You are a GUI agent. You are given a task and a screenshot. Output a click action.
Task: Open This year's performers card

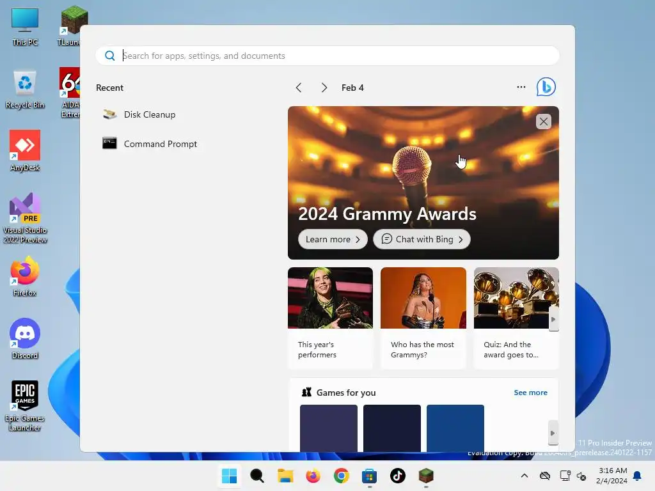click(x=330, y=318)
